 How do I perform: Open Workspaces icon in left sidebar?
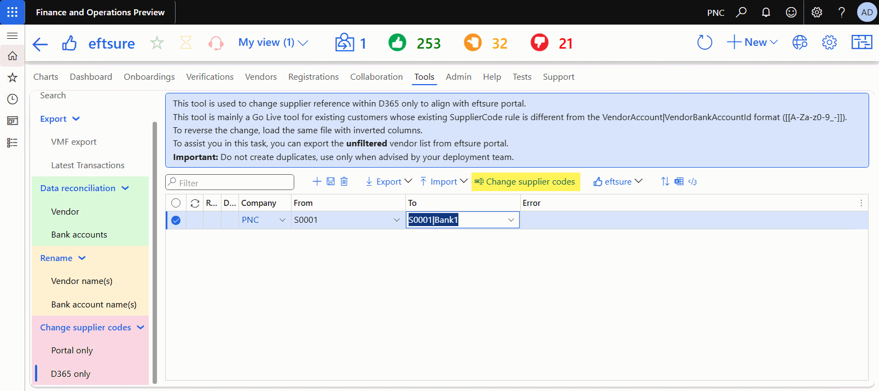pyautogui.click(x=12, y=121)
